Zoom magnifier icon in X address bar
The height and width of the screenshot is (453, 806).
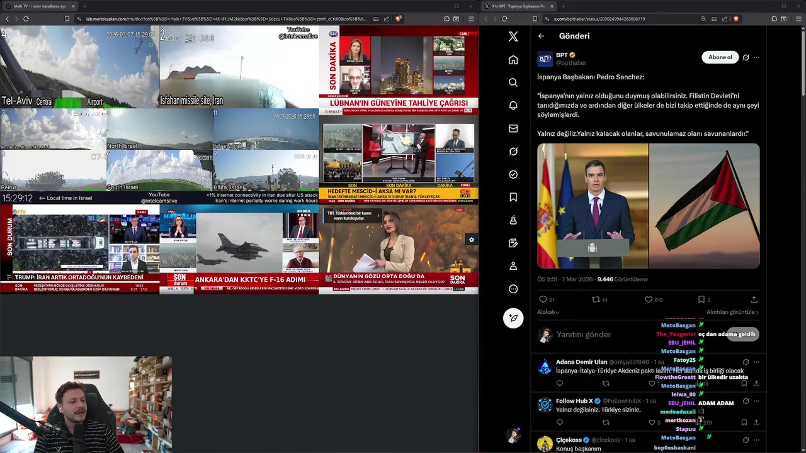click(x=703, y=19)
